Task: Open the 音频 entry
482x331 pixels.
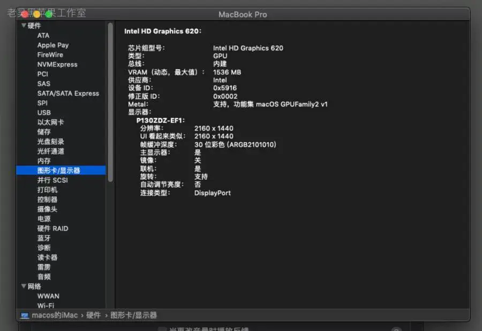Action: (44, 276)
